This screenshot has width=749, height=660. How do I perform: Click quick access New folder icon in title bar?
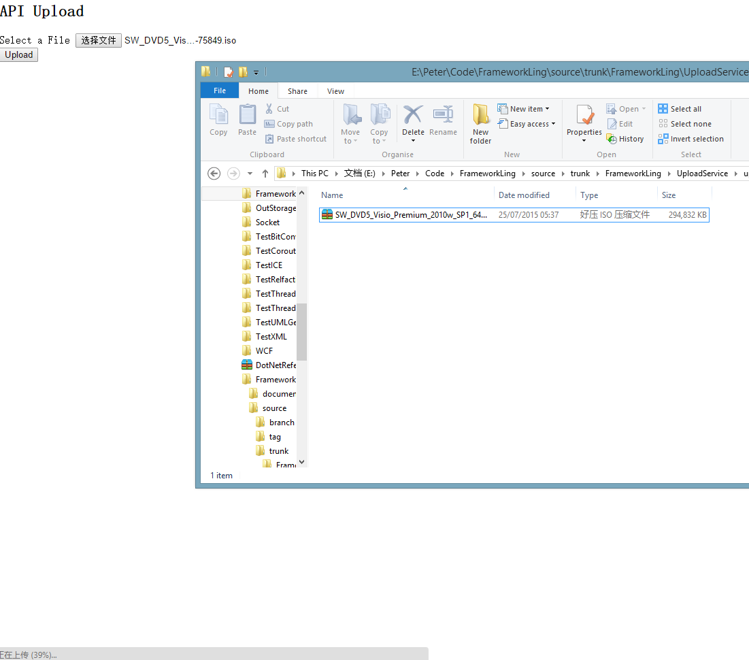coord(243,72)
